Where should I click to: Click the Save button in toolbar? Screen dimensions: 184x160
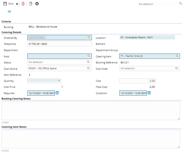(8, 4)
